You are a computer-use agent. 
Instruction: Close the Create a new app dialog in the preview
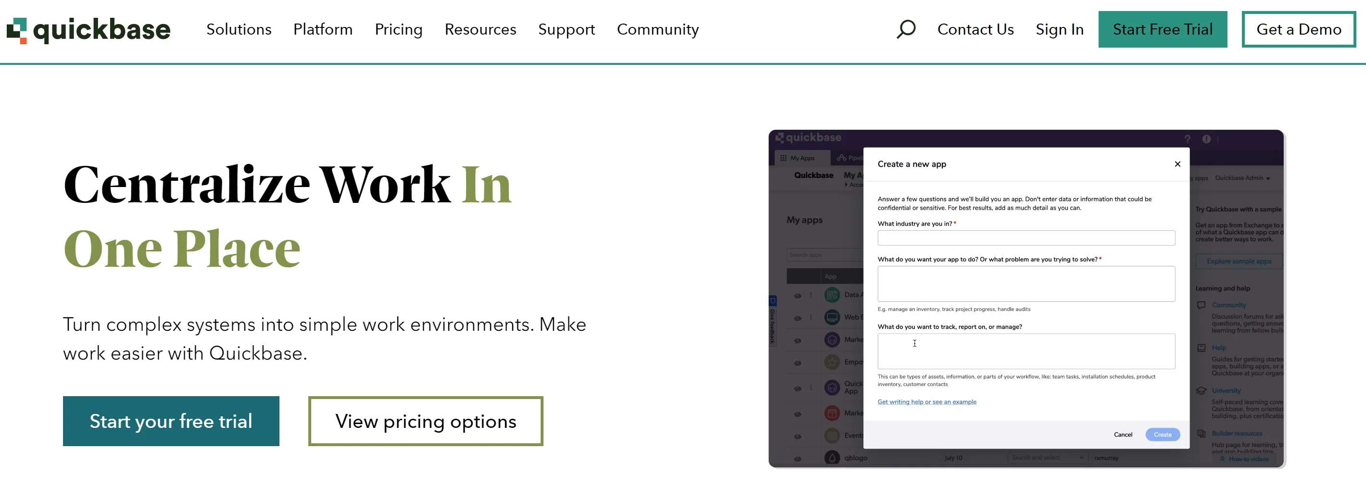coord(1177,164)
